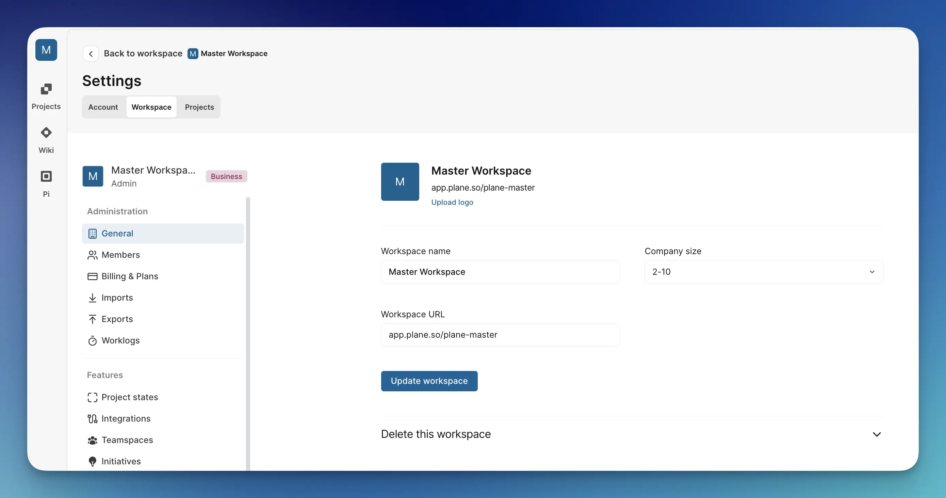Click Back to workspace link
This screenshot has height=498, width=946.
coord(143,54)
